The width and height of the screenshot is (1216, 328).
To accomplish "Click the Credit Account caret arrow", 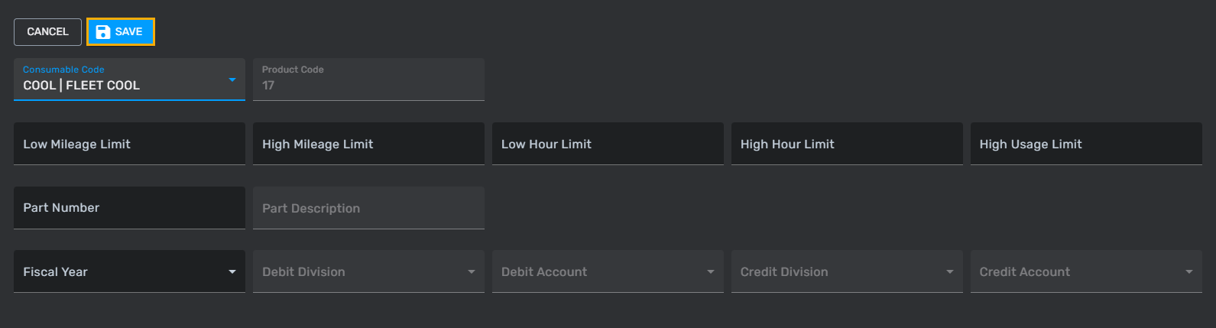I will point(1189,272).
